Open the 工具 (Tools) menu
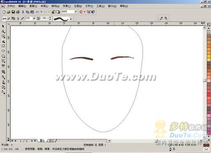211x153 pixels. click(100, 6)
